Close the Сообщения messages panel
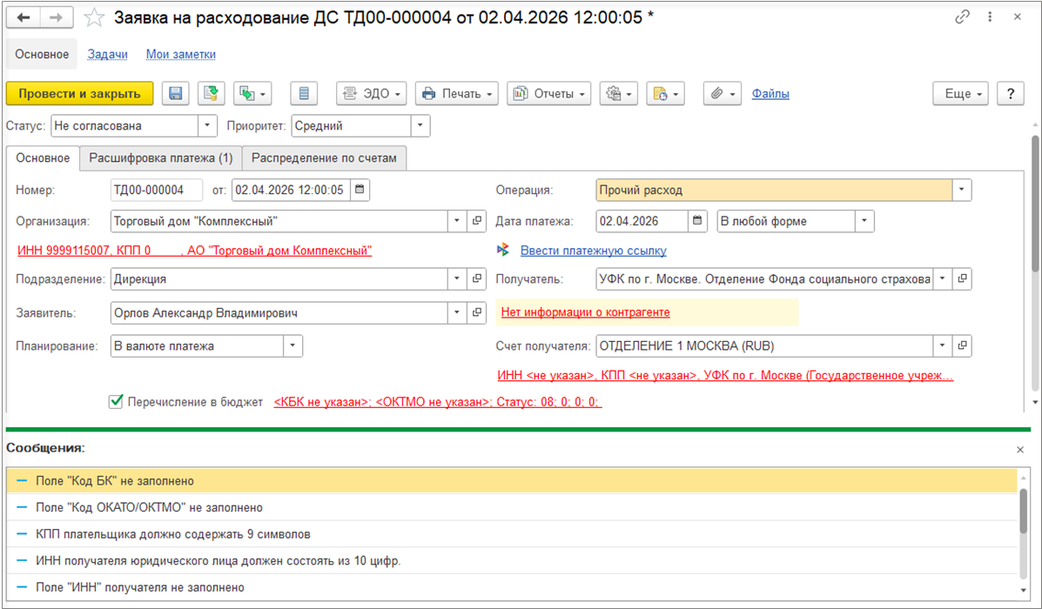1042x609 pixels. coord(1020,449)
